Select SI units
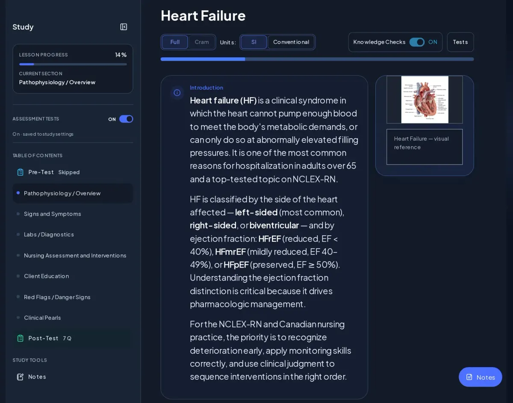Screen dimensions: 513x403 click(x=254, y=42)
